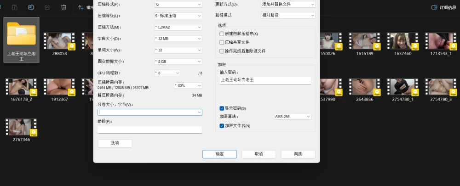Select file 2643836 in Explorer

365,90
